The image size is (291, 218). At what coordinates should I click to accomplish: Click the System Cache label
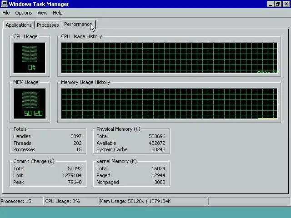point(112,149)
